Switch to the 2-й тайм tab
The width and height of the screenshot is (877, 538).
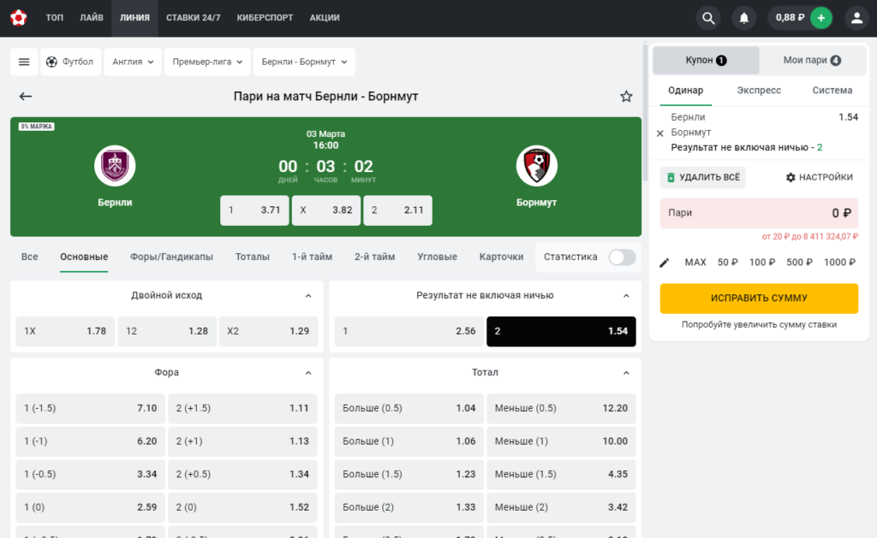tap(375, 257)
